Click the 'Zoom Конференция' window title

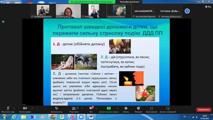[12, 2]
